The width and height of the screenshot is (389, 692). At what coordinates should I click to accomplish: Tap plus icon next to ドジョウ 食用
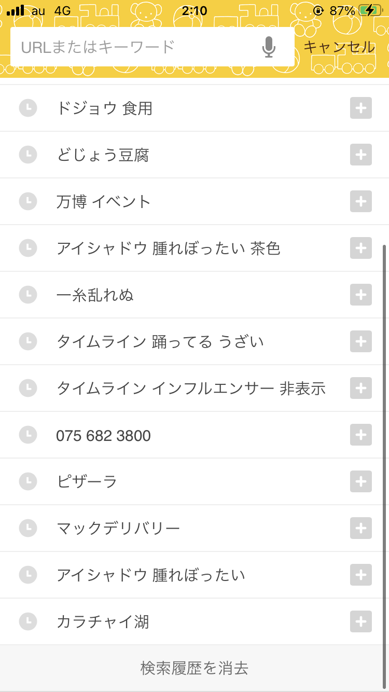click(361, 108)
